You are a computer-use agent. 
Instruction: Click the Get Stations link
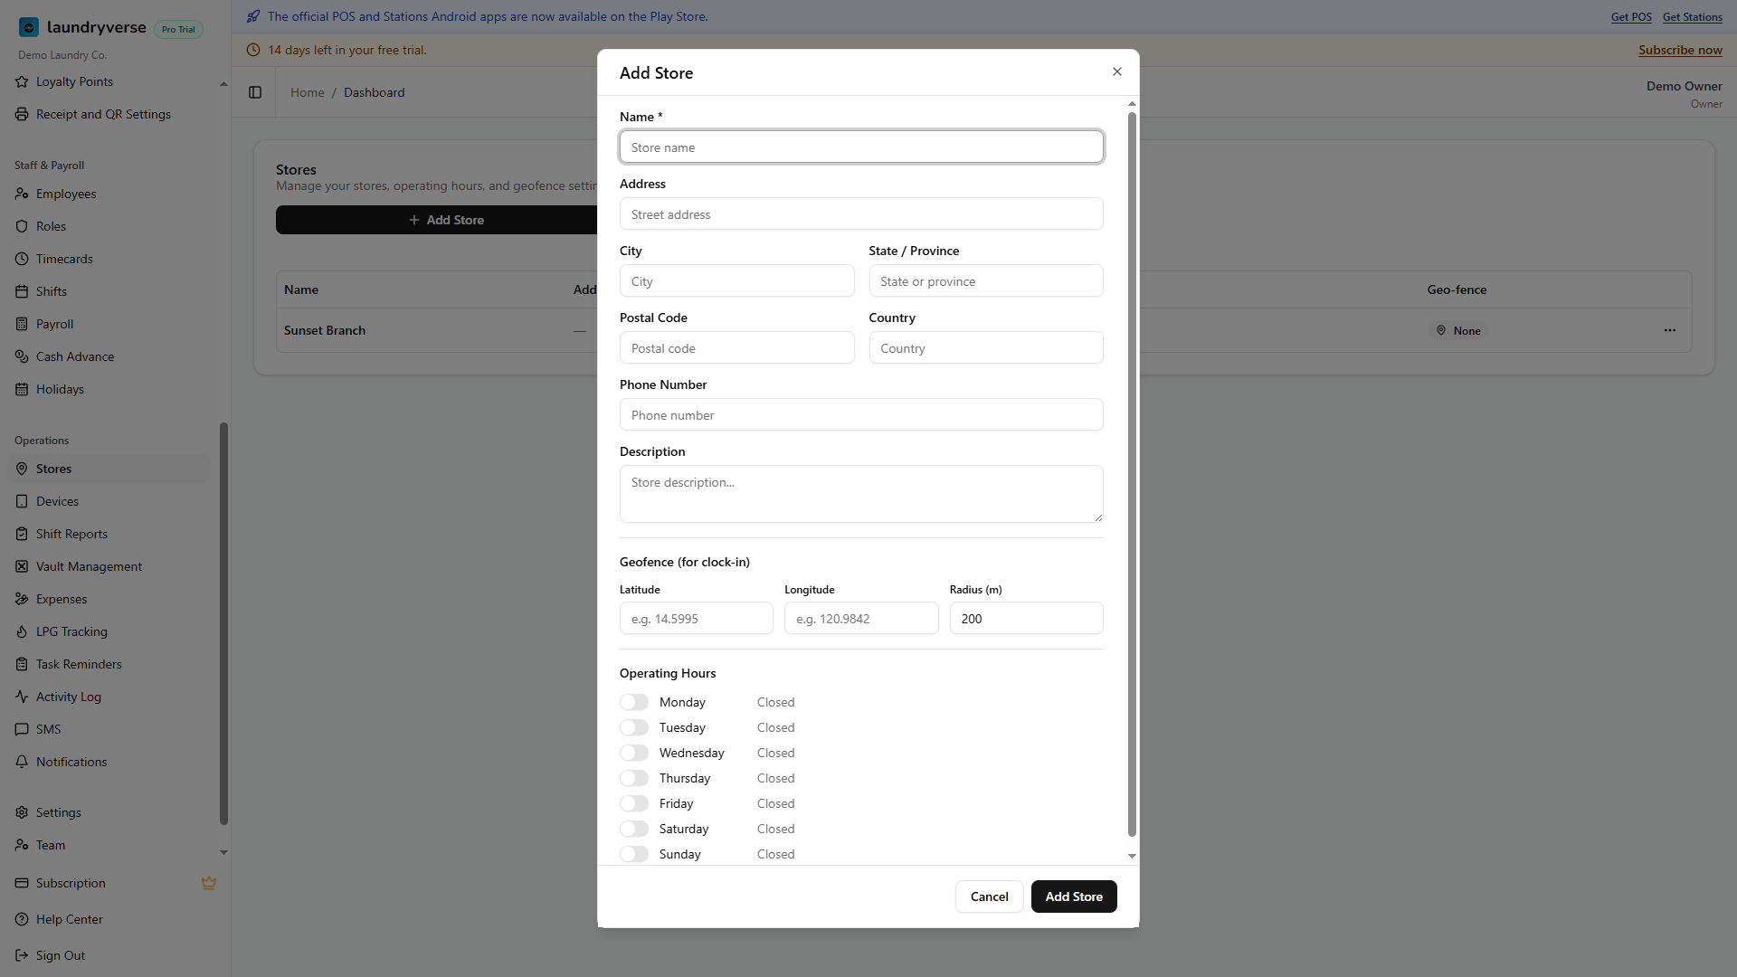coord(1692,16)
